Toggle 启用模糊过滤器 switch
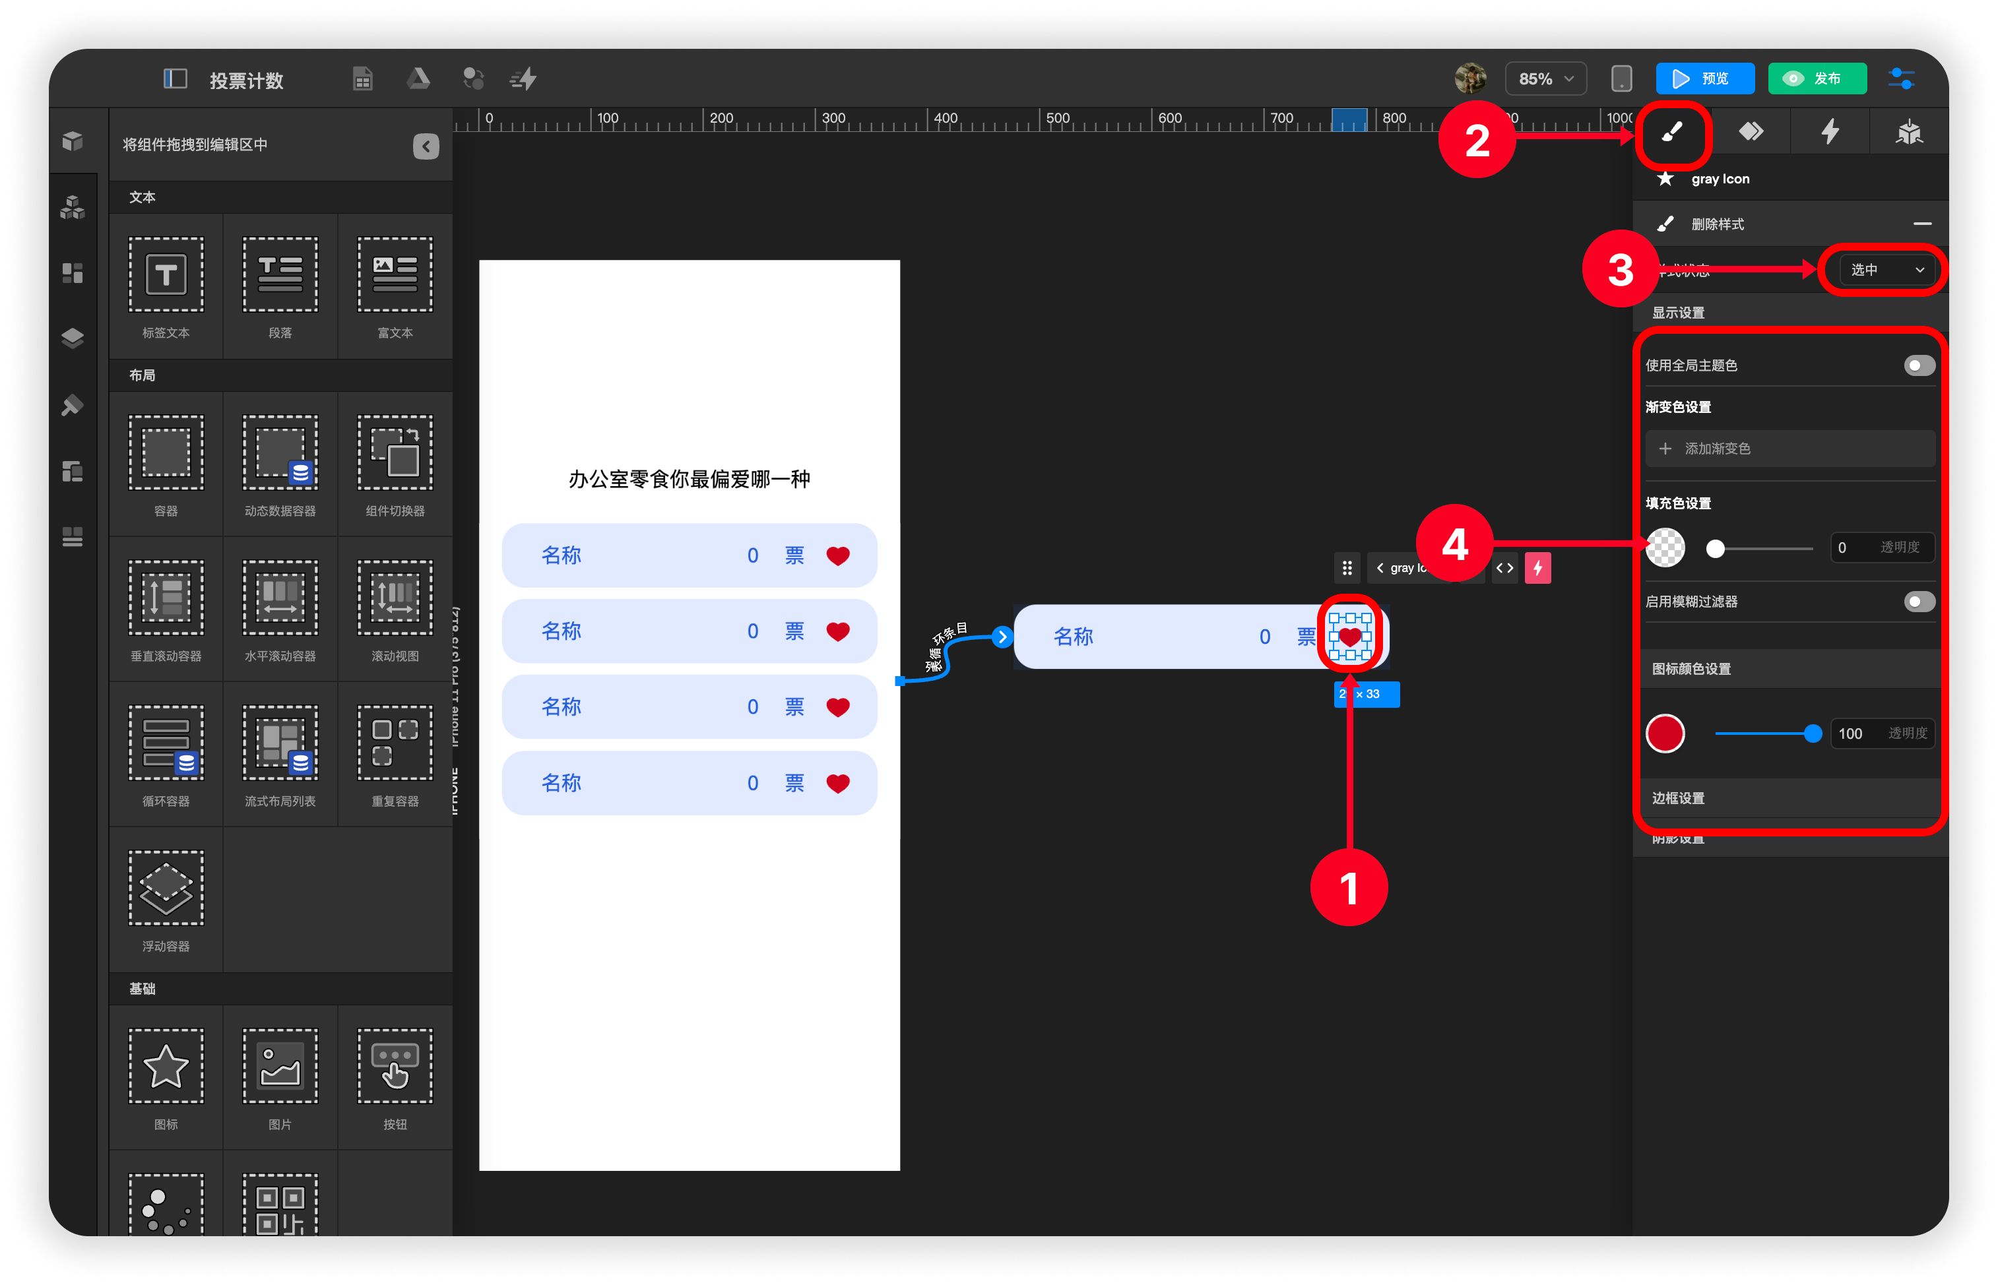 coord(1918,602)
